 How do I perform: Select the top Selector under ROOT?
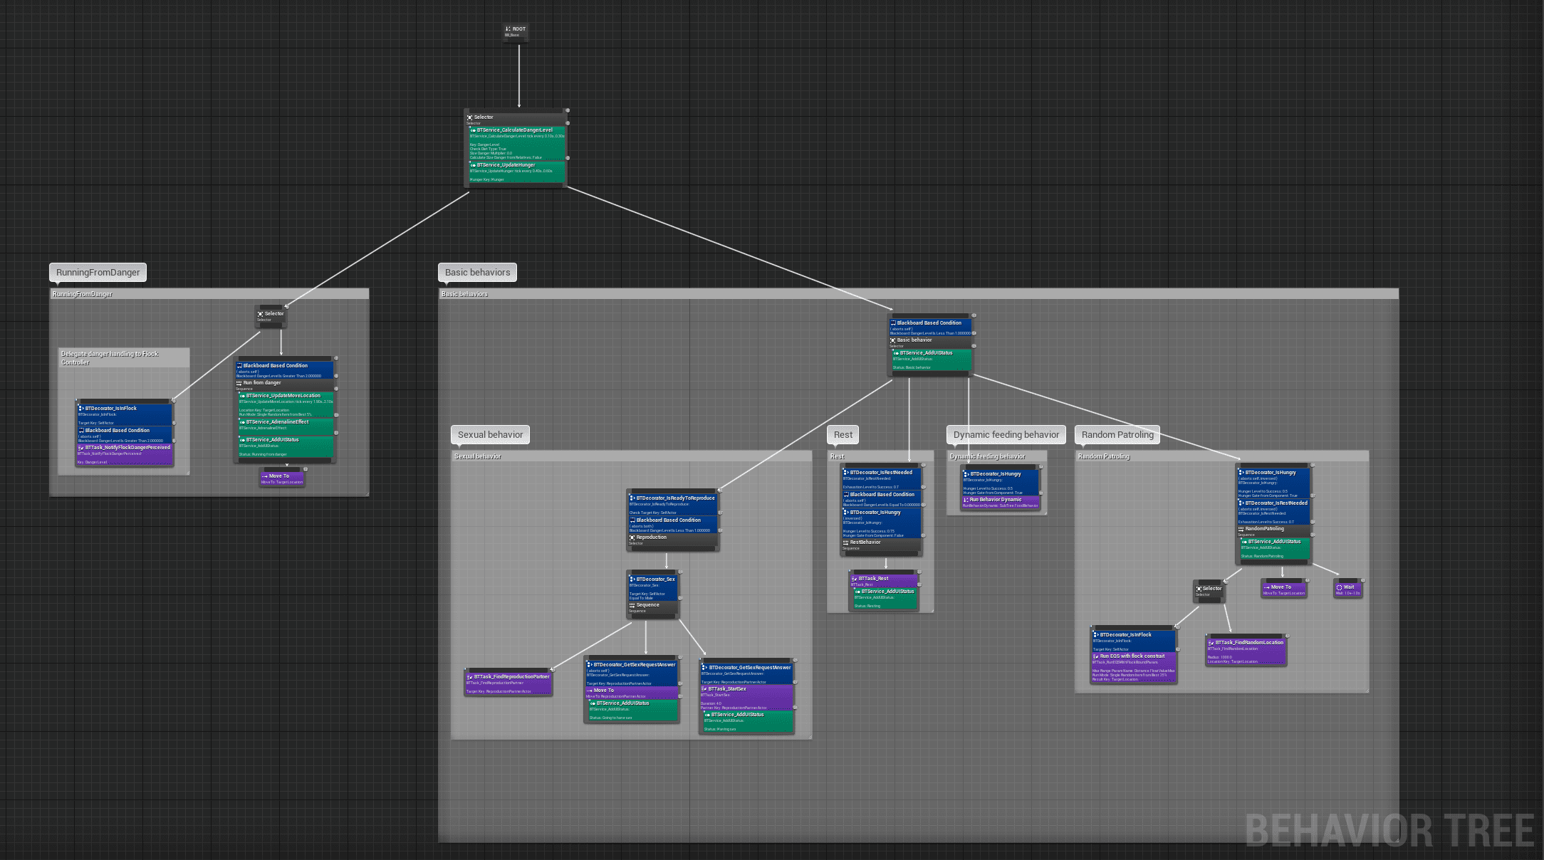tap(516, 119)
